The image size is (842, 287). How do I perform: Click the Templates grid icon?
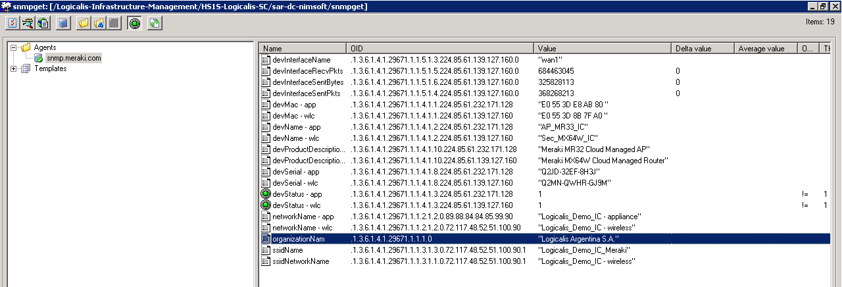pos(26,69)
